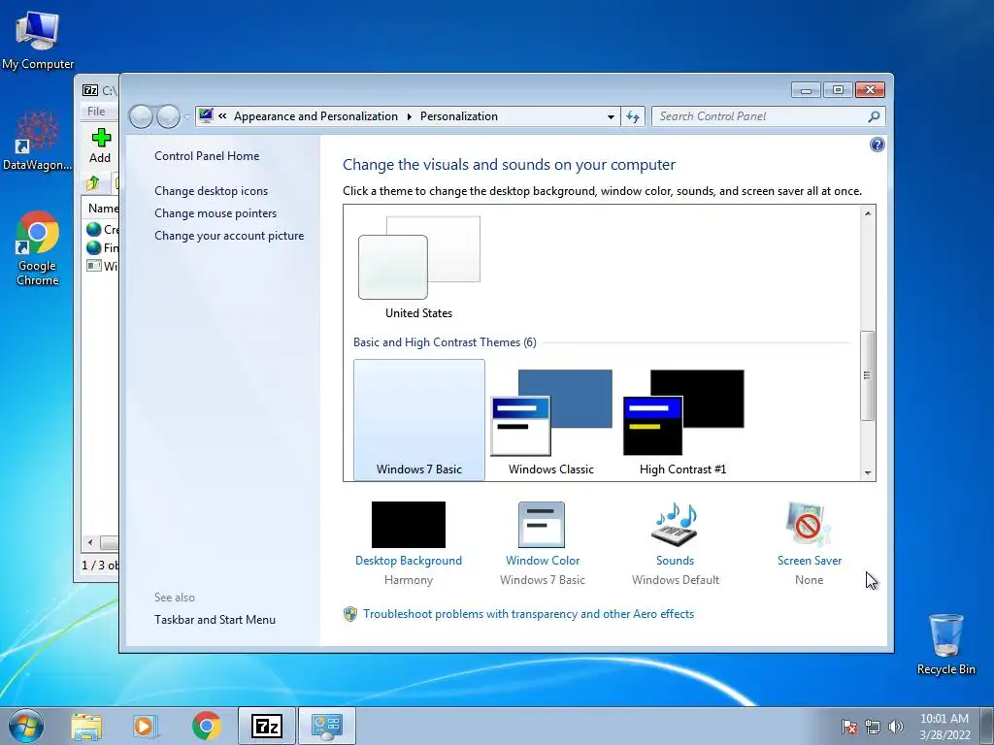
Task: Click the Sounds text link
Action: coord(676,561)
